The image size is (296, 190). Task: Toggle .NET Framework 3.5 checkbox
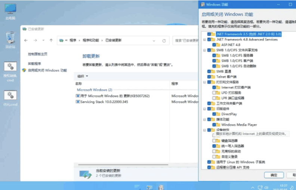(x=209, y=34)
